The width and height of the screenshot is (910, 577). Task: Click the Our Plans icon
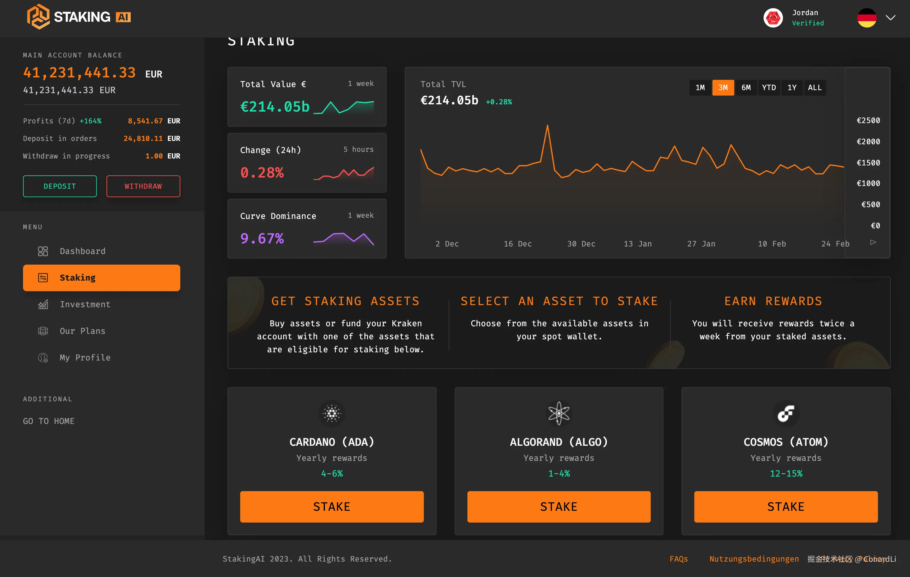[x=43, y=331]
